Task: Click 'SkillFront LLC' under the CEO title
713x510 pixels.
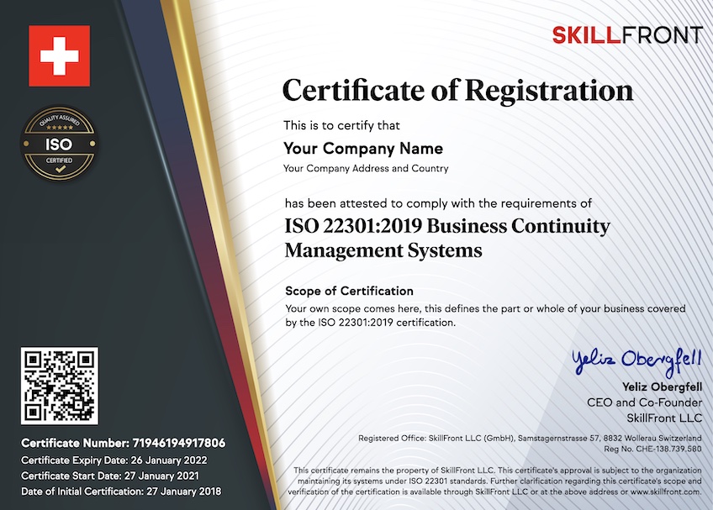Action: 664,418
